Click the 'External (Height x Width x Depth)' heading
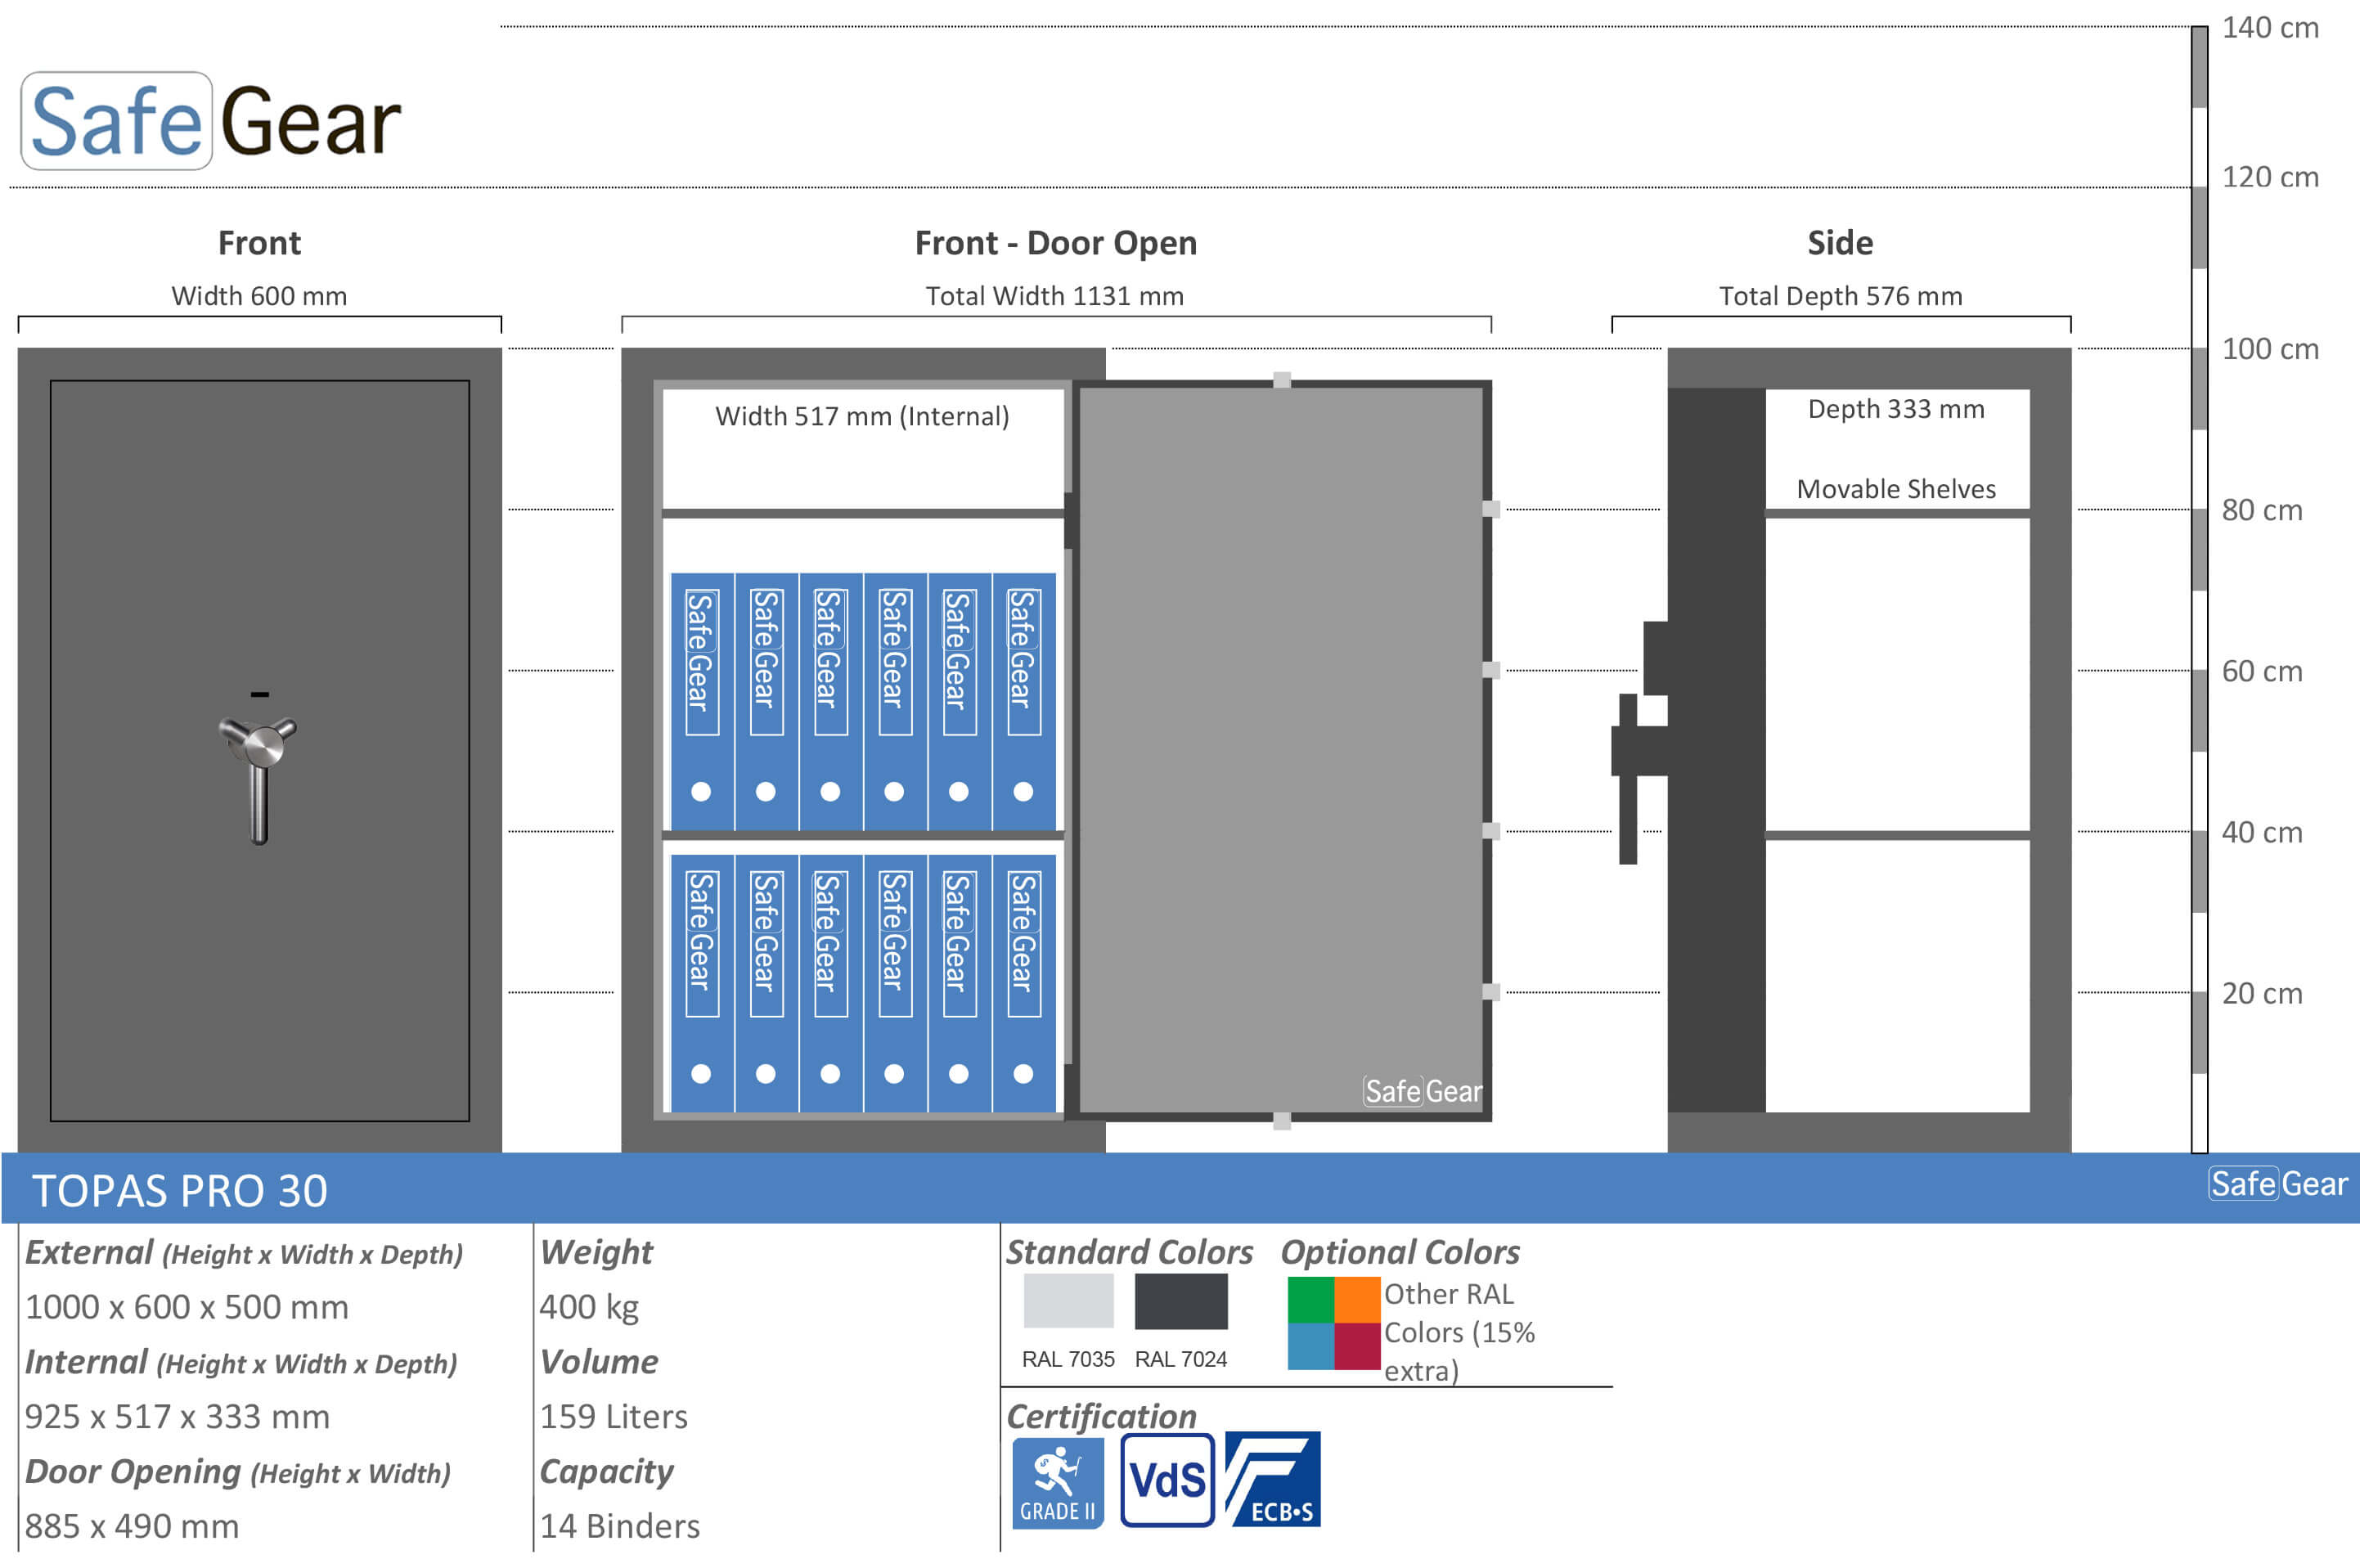Image resolution: width=2360 pixels, height=1568 pixels. tap(244, 1253)
